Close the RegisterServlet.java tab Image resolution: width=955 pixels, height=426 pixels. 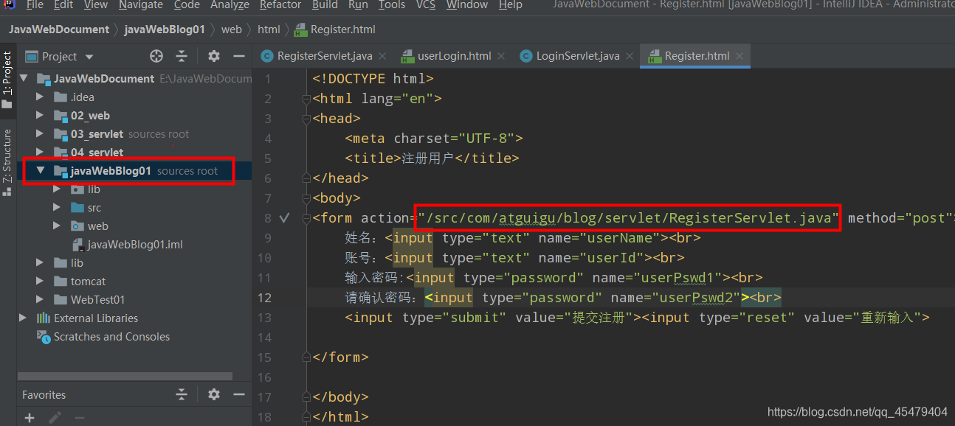[x=383, y=56]
